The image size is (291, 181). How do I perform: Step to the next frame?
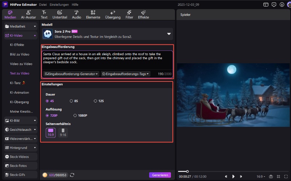[x=241, y=176]
